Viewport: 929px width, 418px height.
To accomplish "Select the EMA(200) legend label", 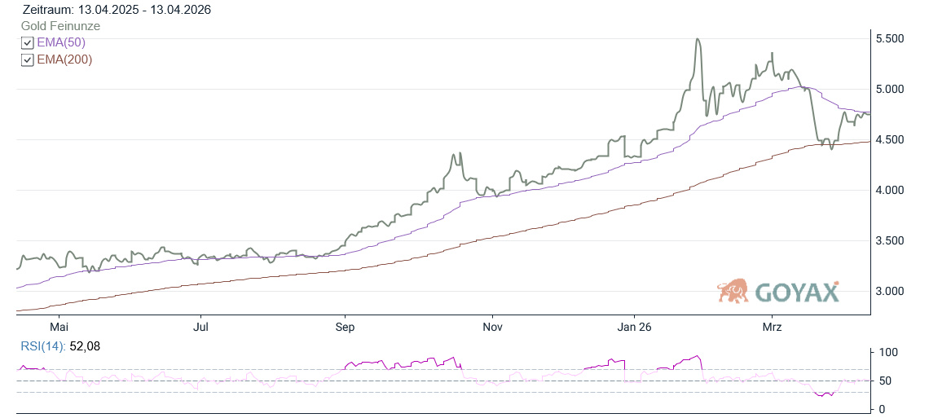I will coord(64,59).
